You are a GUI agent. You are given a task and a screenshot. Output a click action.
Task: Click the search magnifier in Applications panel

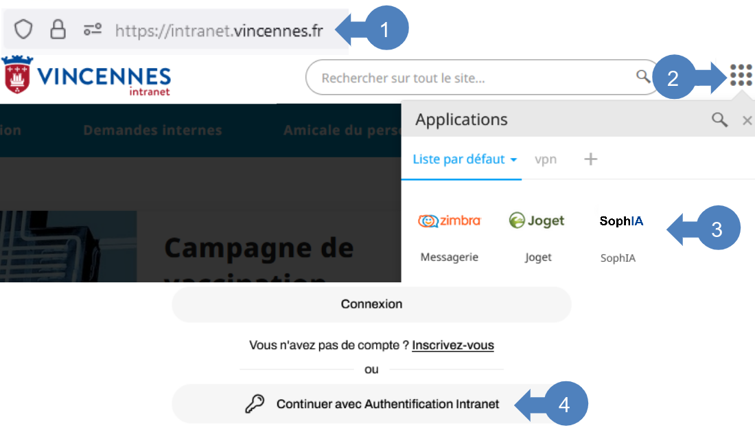(719, 120)
